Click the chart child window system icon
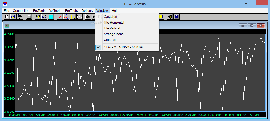The height and width of the screenshot is (121, 270). (7, 26)
